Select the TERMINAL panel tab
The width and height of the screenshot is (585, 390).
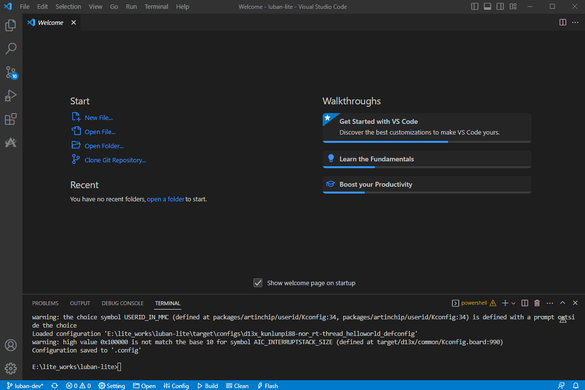tap(168, 303)
